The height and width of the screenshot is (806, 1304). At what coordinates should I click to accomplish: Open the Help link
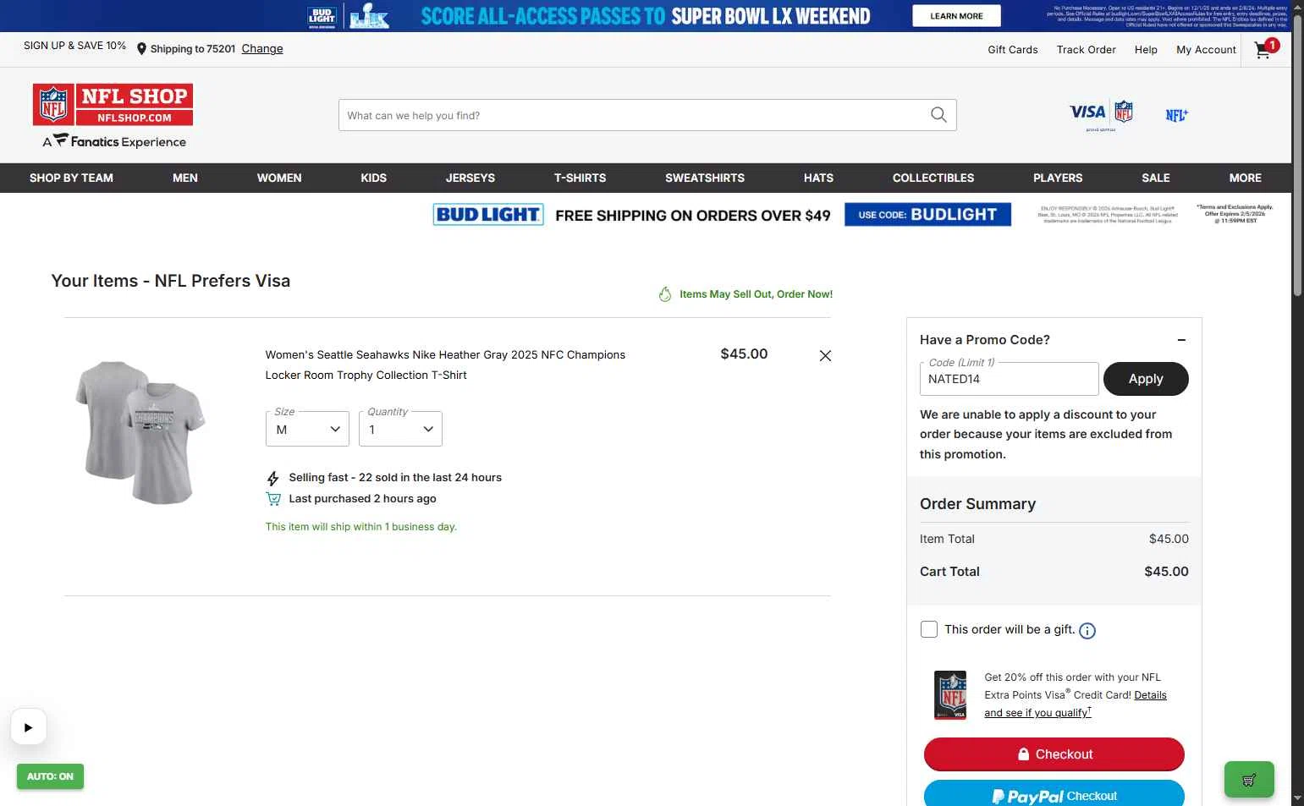click(x=1146, y=50)
